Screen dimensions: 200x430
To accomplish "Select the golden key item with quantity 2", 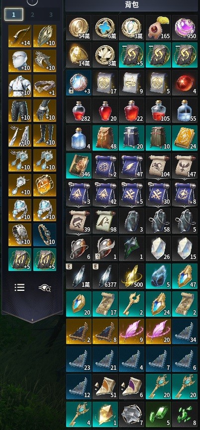I will (131, 303).
